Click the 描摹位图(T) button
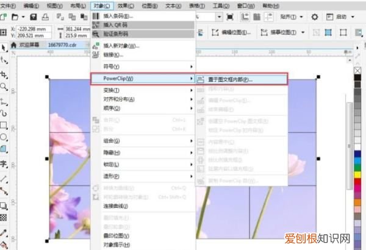Screen dimensions: 366x250 [279, 32]
